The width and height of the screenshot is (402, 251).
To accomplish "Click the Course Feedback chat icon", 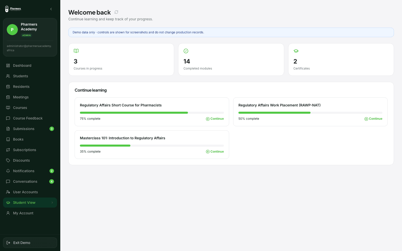I will tap(8, 118).
